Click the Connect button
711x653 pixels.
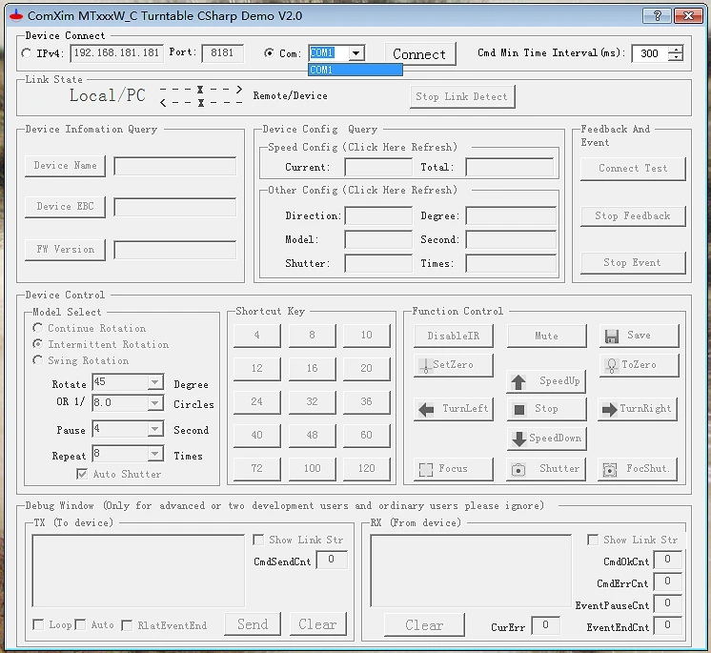coord(420,54)
